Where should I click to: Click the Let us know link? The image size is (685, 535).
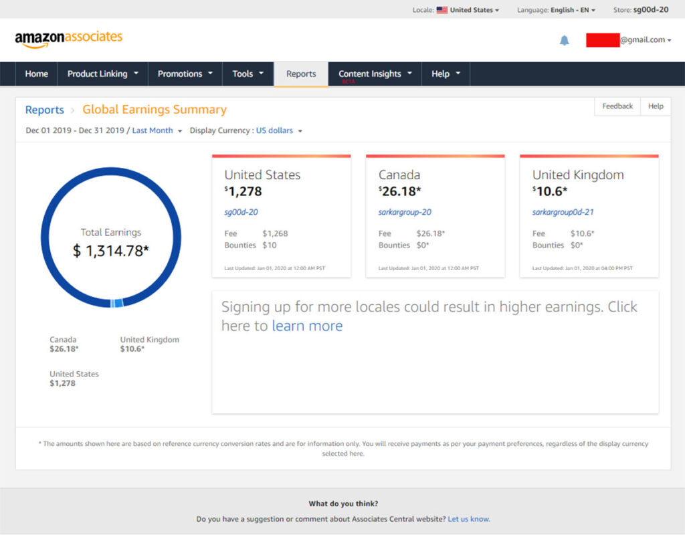pyautogui.click(x=469, y=519)
